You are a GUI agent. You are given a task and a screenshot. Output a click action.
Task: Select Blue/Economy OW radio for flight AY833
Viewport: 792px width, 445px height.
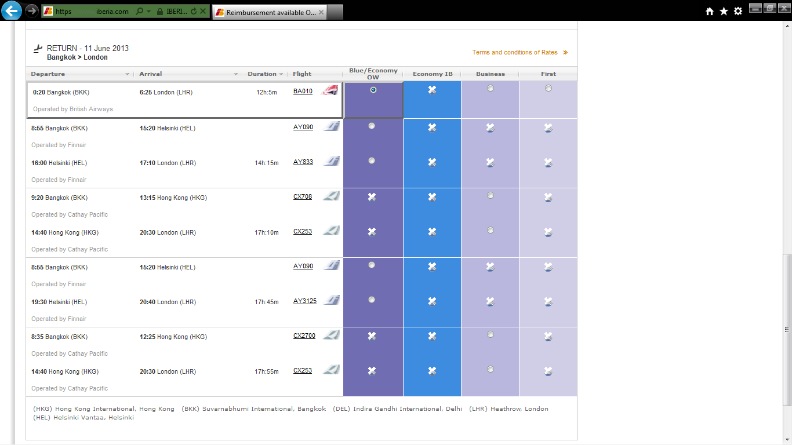coord(372,161)
